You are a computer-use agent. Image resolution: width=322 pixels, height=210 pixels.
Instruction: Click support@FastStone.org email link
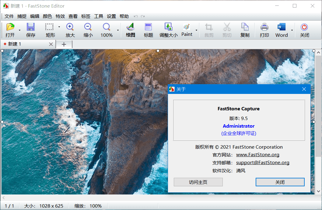pyautogui.click(x=263, y=163)
